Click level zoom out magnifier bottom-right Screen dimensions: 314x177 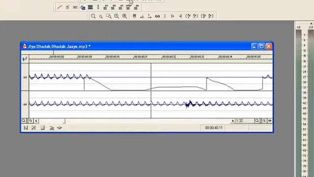point(264,120)
